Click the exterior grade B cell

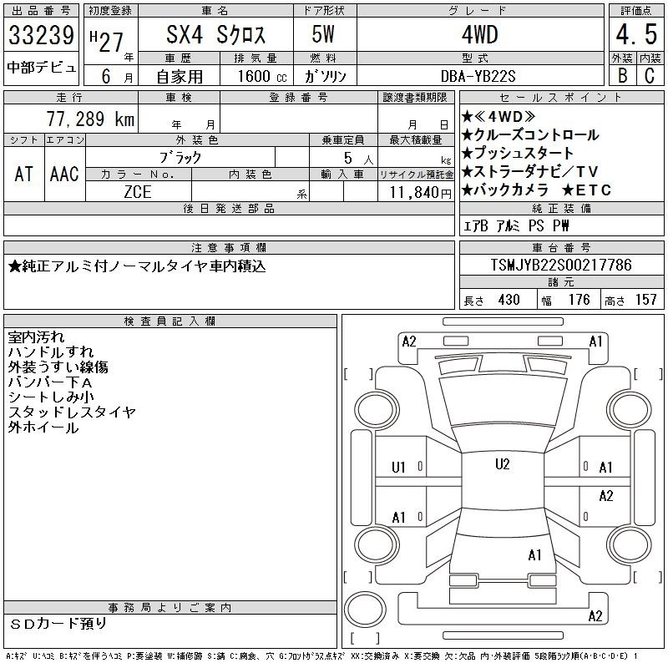pos(622,76)
